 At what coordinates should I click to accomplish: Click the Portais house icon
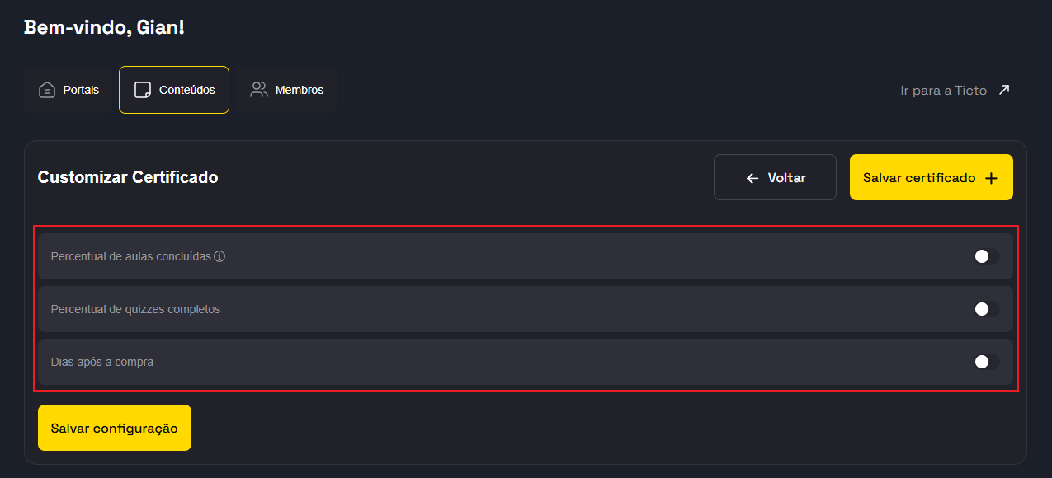[47, 90]
